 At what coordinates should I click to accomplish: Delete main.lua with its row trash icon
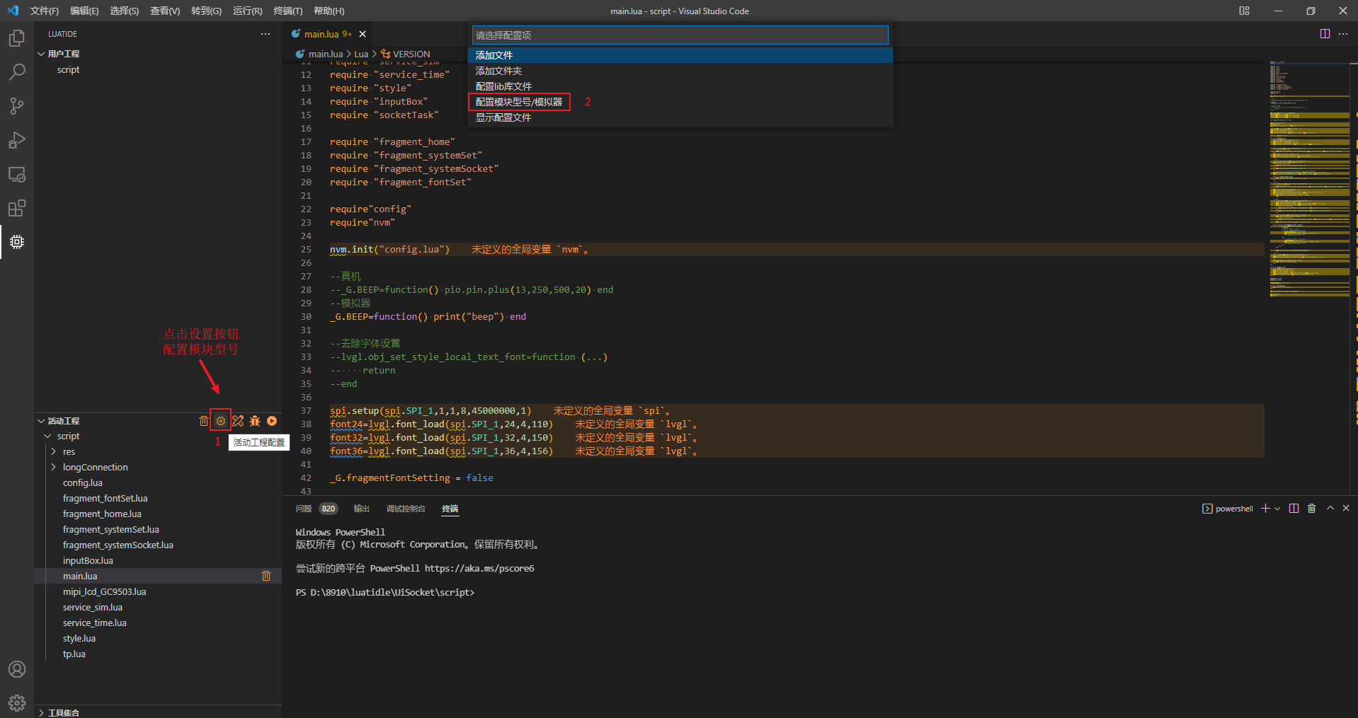[266, 576]
